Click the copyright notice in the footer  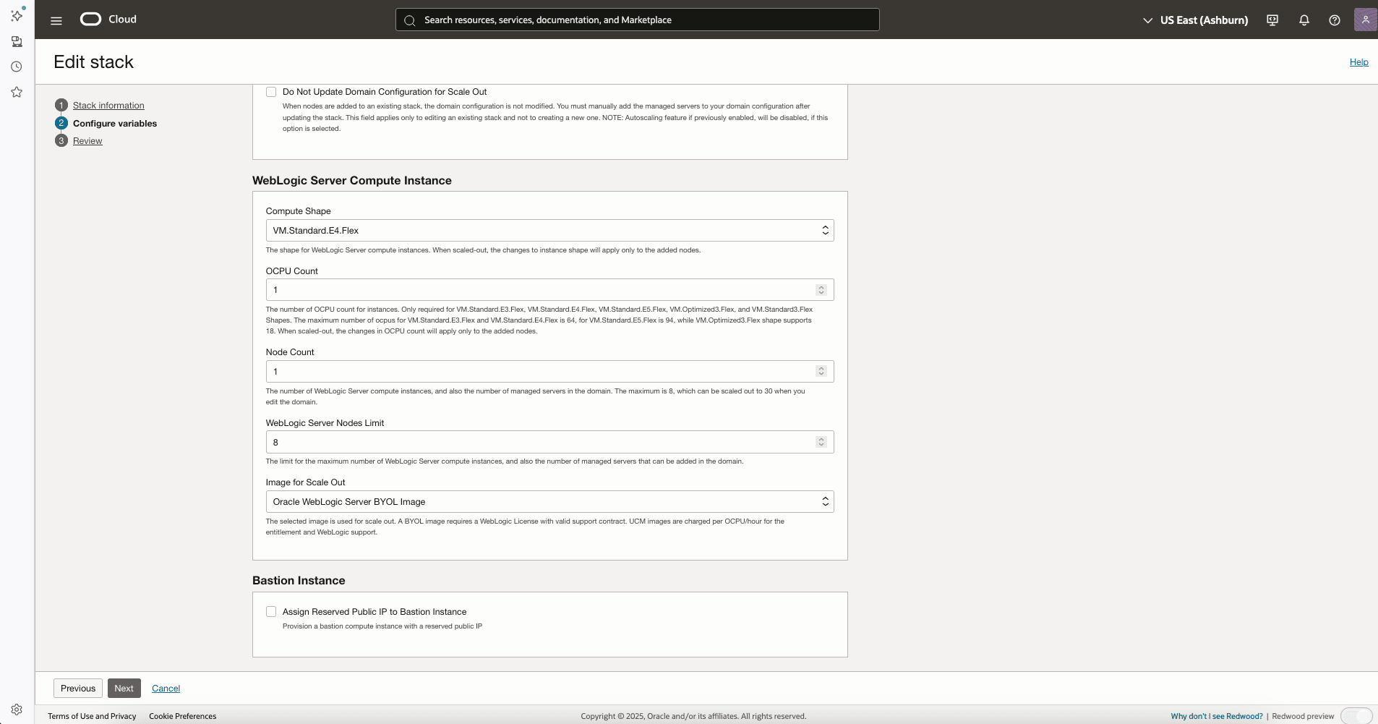693,716
